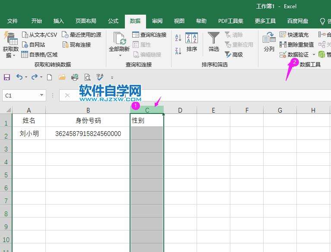Import data 从文本/CSV
The width and height of the screenshot is (331, 252).
[39, 35]
